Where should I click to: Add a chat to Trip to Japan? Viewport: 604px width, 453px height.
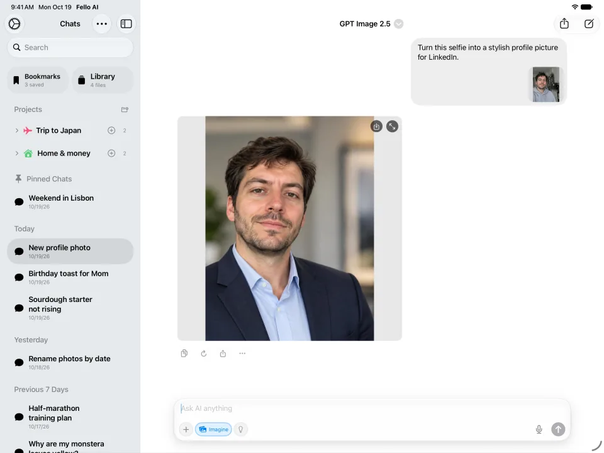pyautogui.click(x=111, y=131)
